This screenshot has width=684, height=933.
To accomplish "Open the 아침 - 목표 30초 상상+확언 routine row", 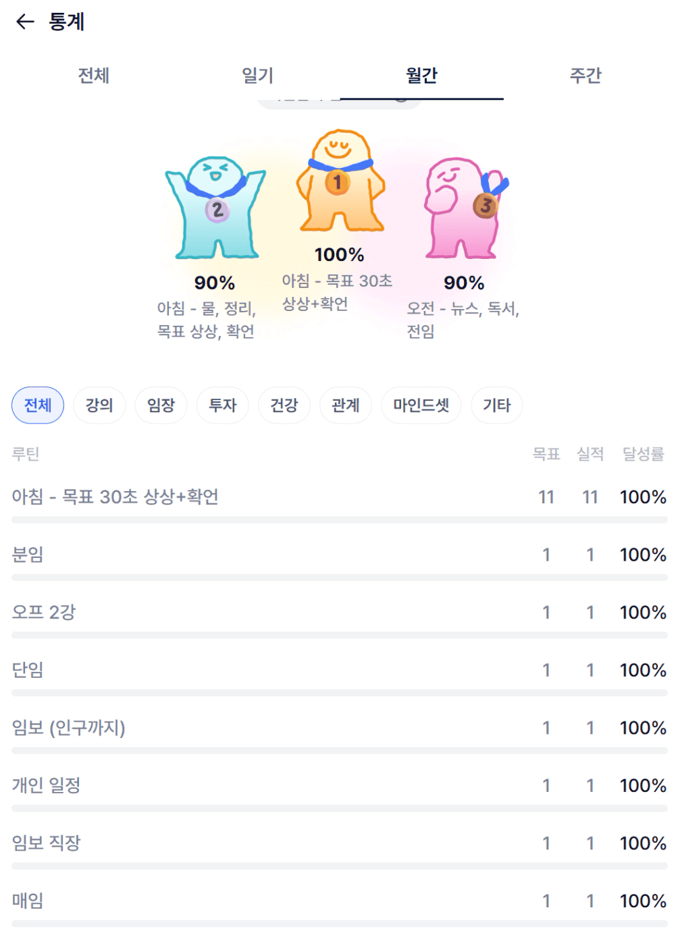I will click(115, 497).
